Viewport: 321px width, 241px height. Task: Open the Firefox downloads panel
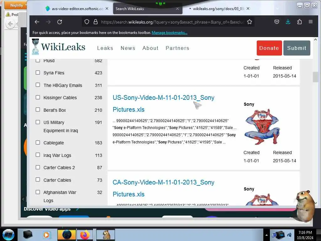[288, 22]
